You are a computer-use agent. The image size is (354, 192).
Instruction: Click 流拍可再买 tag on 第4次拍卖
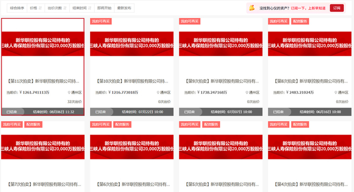tap(279, 124)
